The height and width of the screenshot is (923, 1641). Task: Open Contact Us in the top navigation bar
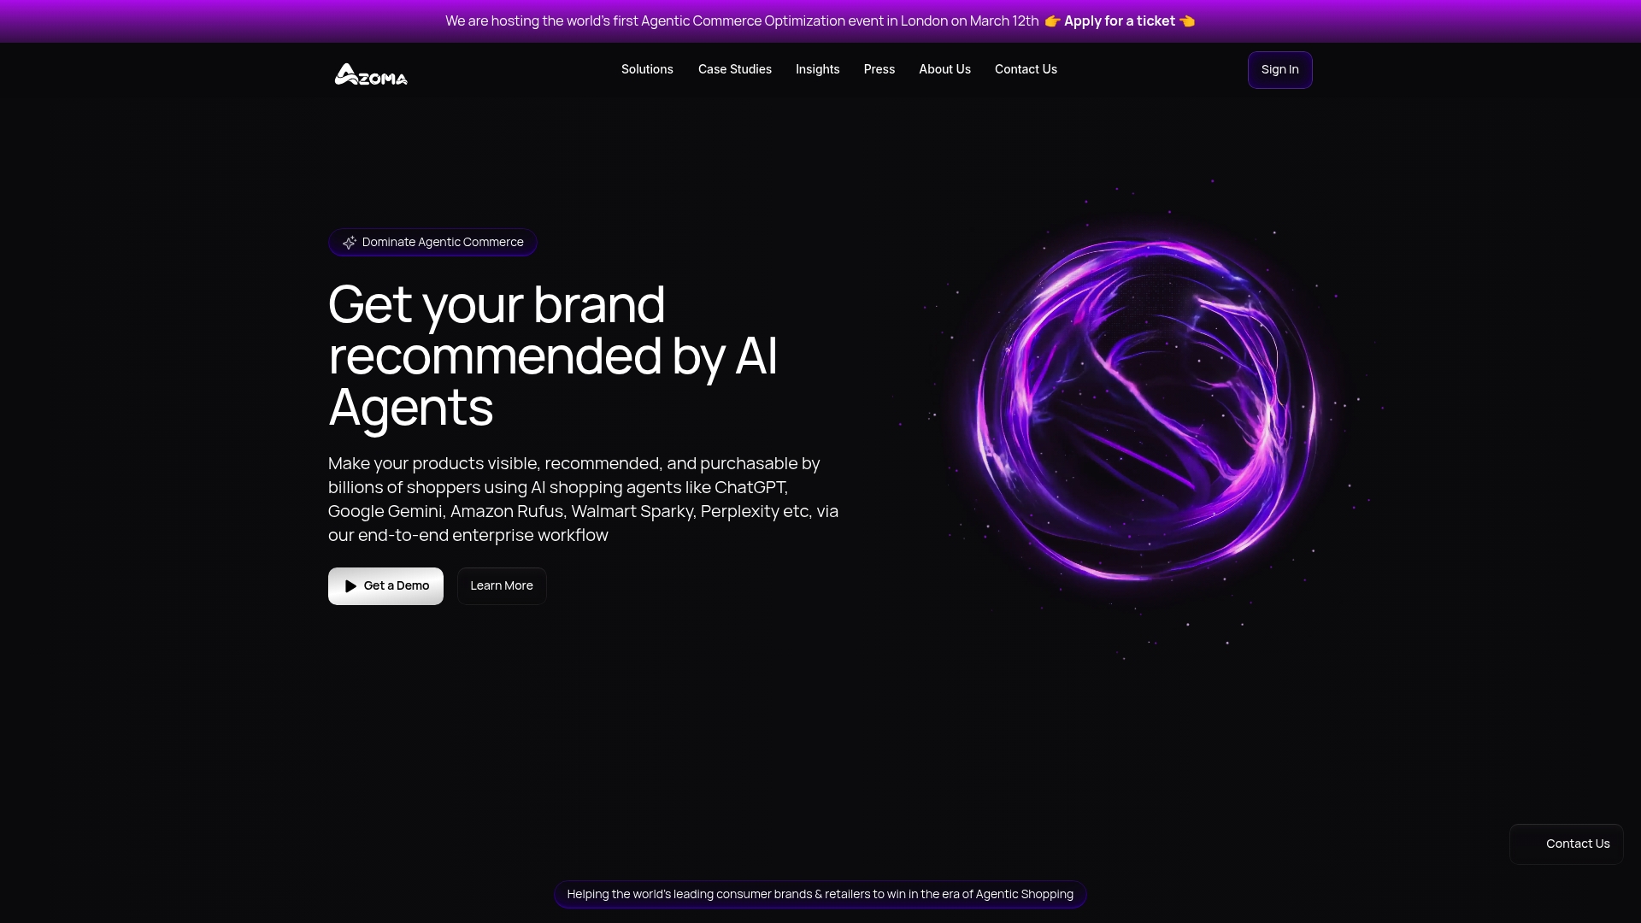[1026, 69]
